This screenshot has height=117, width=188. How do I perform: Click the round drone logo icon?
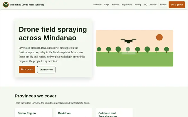pos(6,5)
